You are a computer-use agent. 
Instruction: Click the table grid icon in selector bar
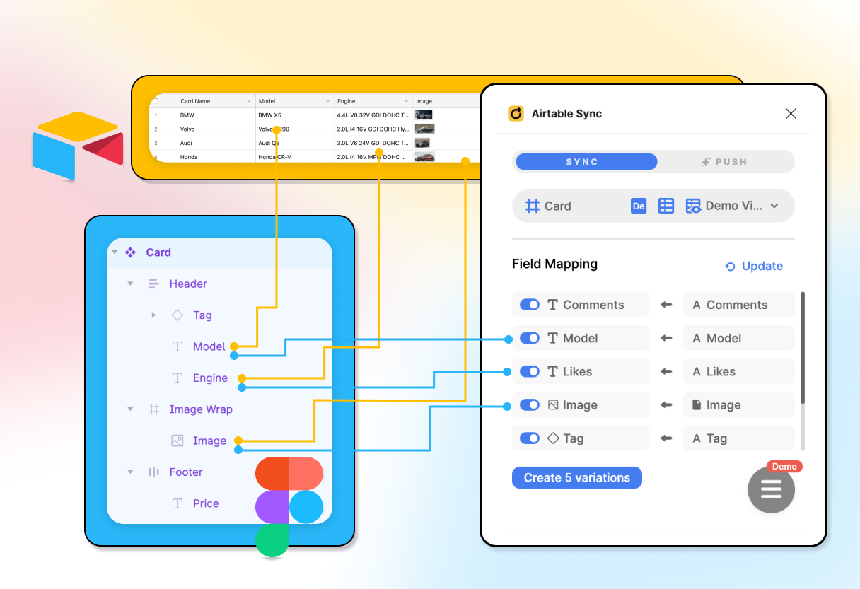(666, 206)
